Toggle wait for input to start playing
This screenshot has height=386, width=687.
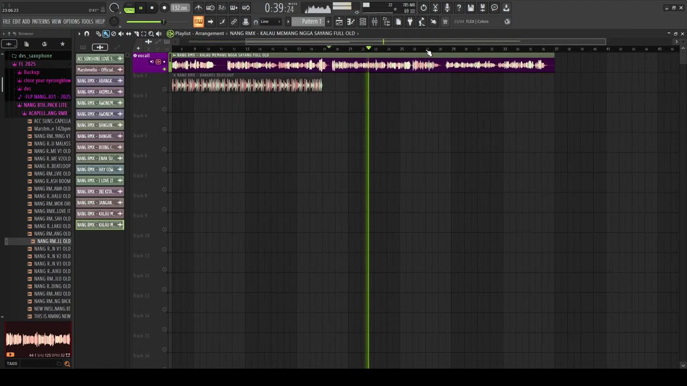[210, 8]
